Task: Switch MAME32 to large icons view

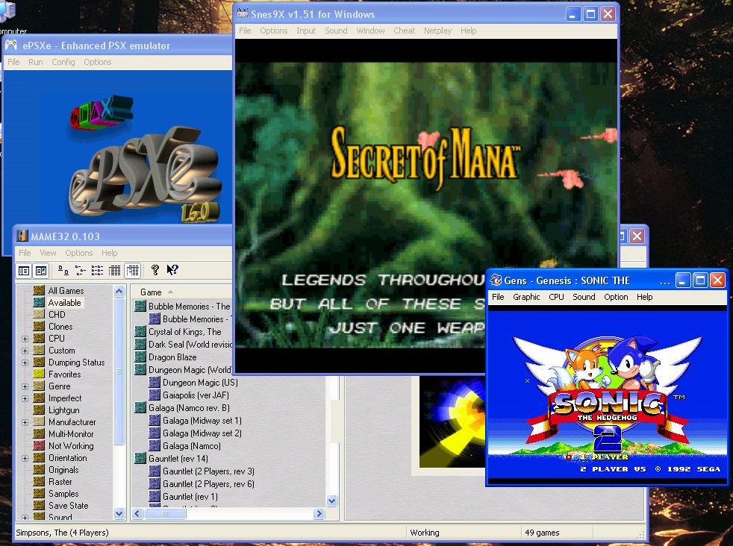Action: point(63,271)
